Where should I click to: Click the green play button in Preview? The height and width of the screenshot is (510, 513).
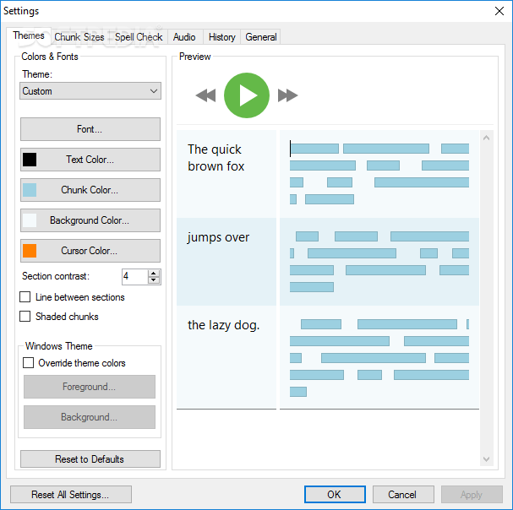tap(247, 95)
